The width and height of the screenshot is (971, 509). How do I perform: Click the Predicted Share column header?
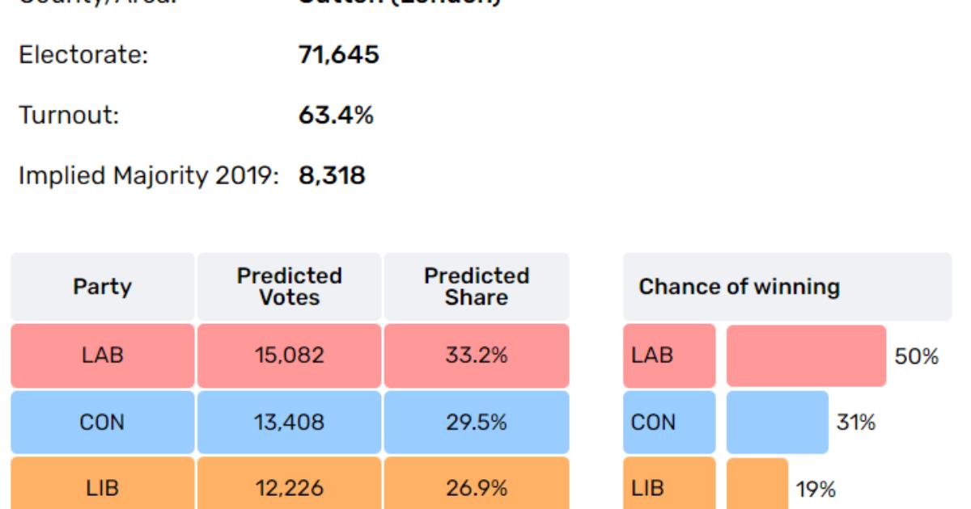pyautogui.click(x=476, y=287)
